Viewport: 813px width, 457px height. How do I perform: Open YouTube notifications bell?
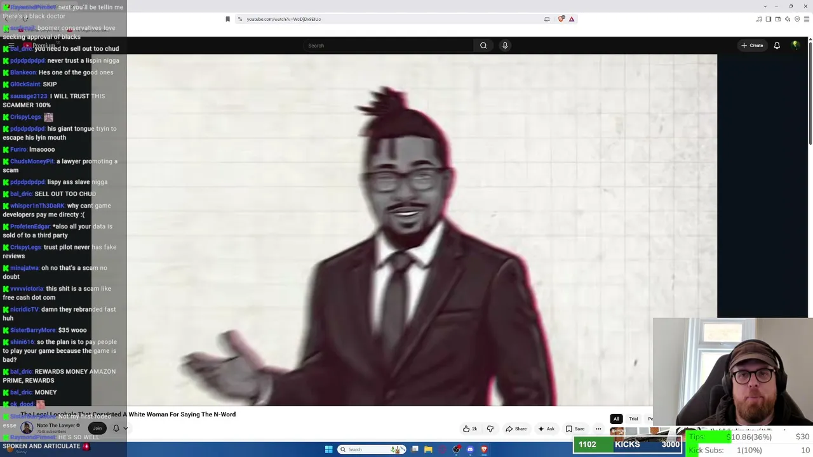pos(777,46)
